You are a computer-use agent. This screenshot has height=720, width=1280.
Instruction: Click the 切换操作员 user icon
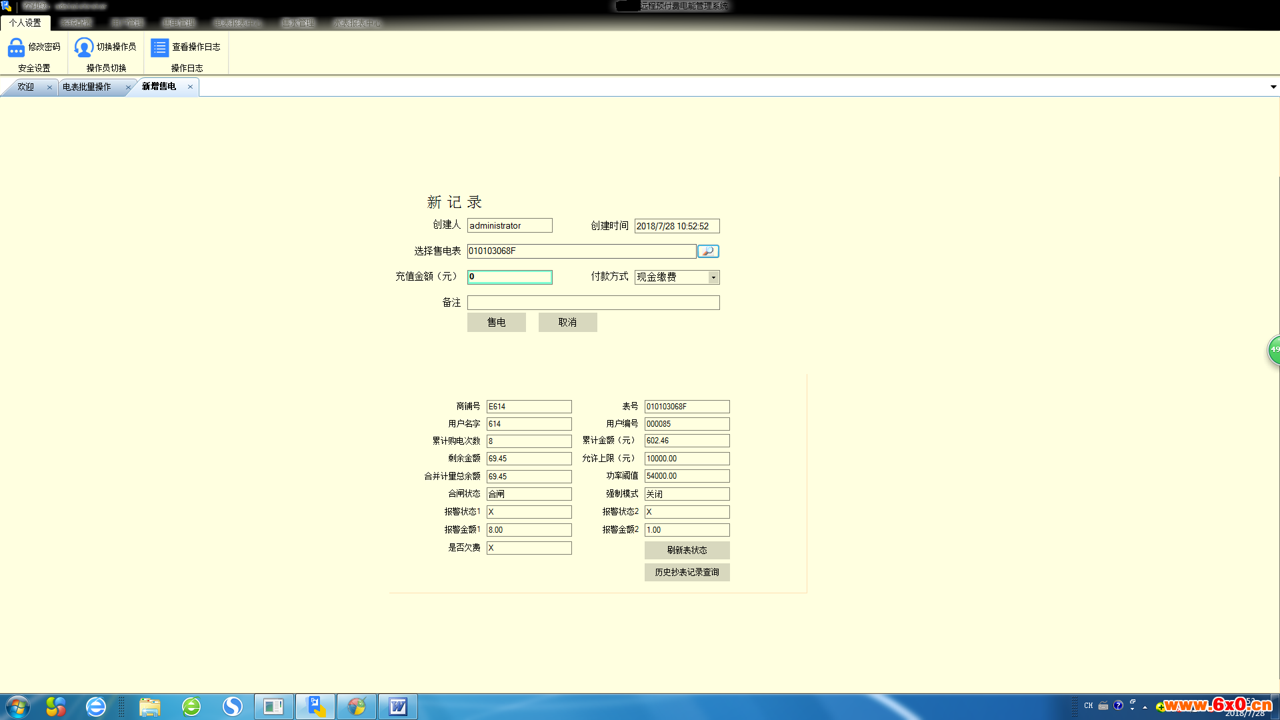(x=83, y=47)
